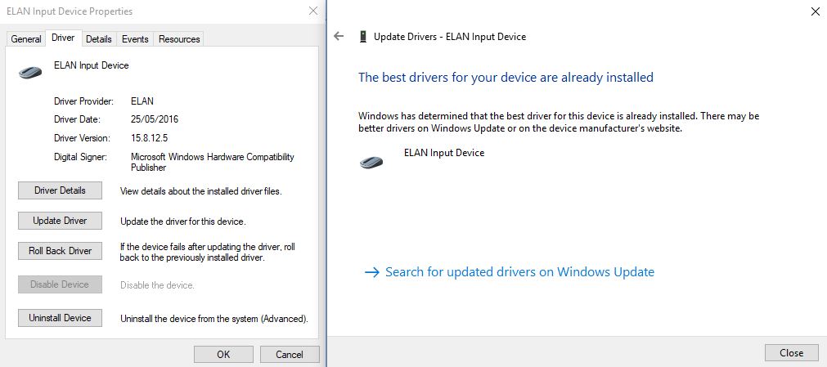Image resolution: width=827 pixels, height=367 pixels.
Task: Click 'View details about the installed driver files.'
Action: (201, 191)
